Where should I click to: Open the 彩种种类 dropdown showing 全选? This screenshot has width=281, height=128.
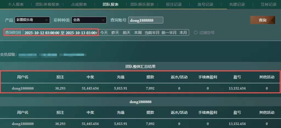tap(89, 20)
